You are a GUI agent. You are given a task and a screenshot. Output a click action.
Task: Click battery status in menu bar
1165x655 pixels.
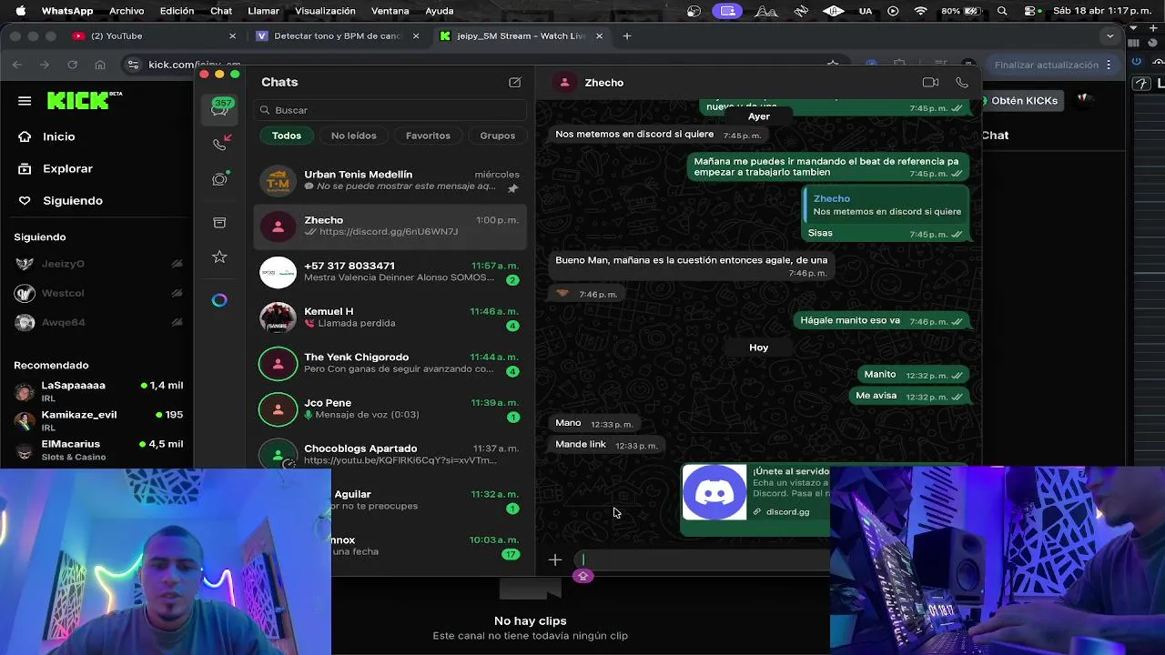click(x=962, y=11)
